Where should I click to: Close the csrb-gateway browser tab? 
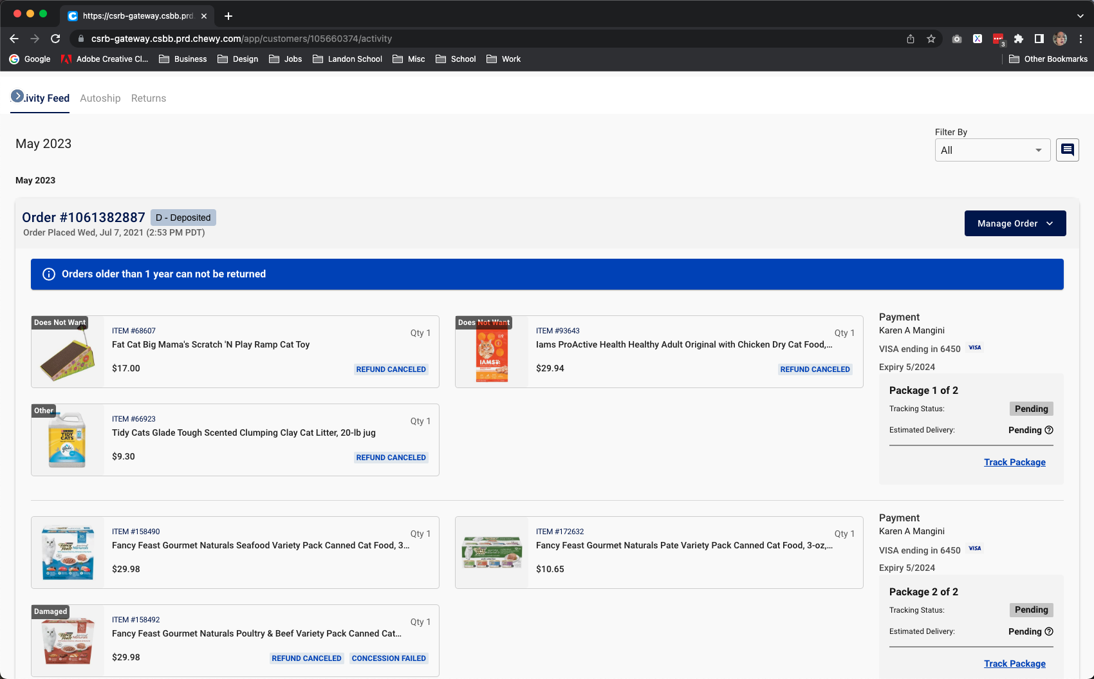pos(204,16)
